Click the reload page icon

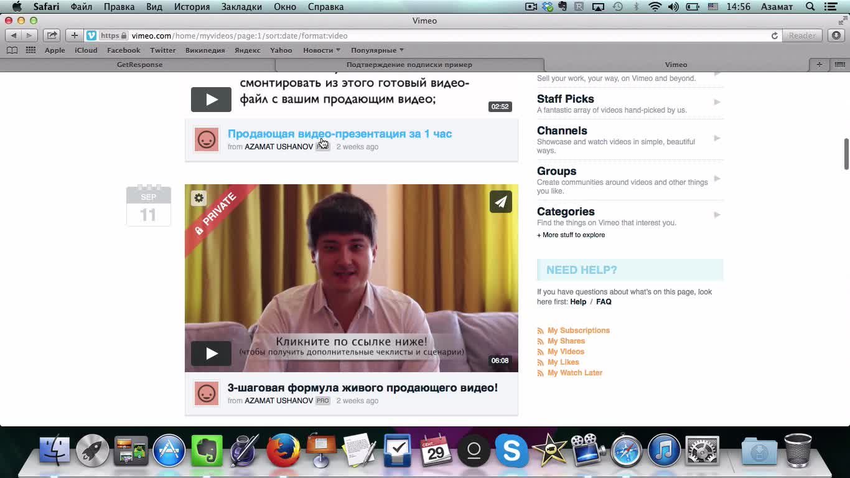click(774, 35)
